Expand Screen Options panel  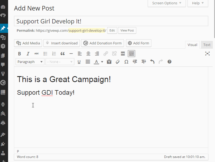(x=167, y=3)
